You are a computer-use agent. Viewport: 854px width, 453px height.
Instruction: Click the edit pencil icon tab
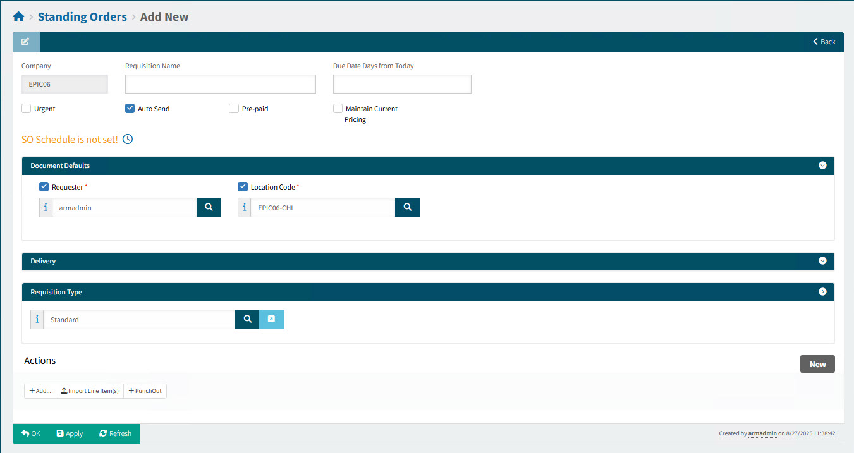click(x=25, y=42)
